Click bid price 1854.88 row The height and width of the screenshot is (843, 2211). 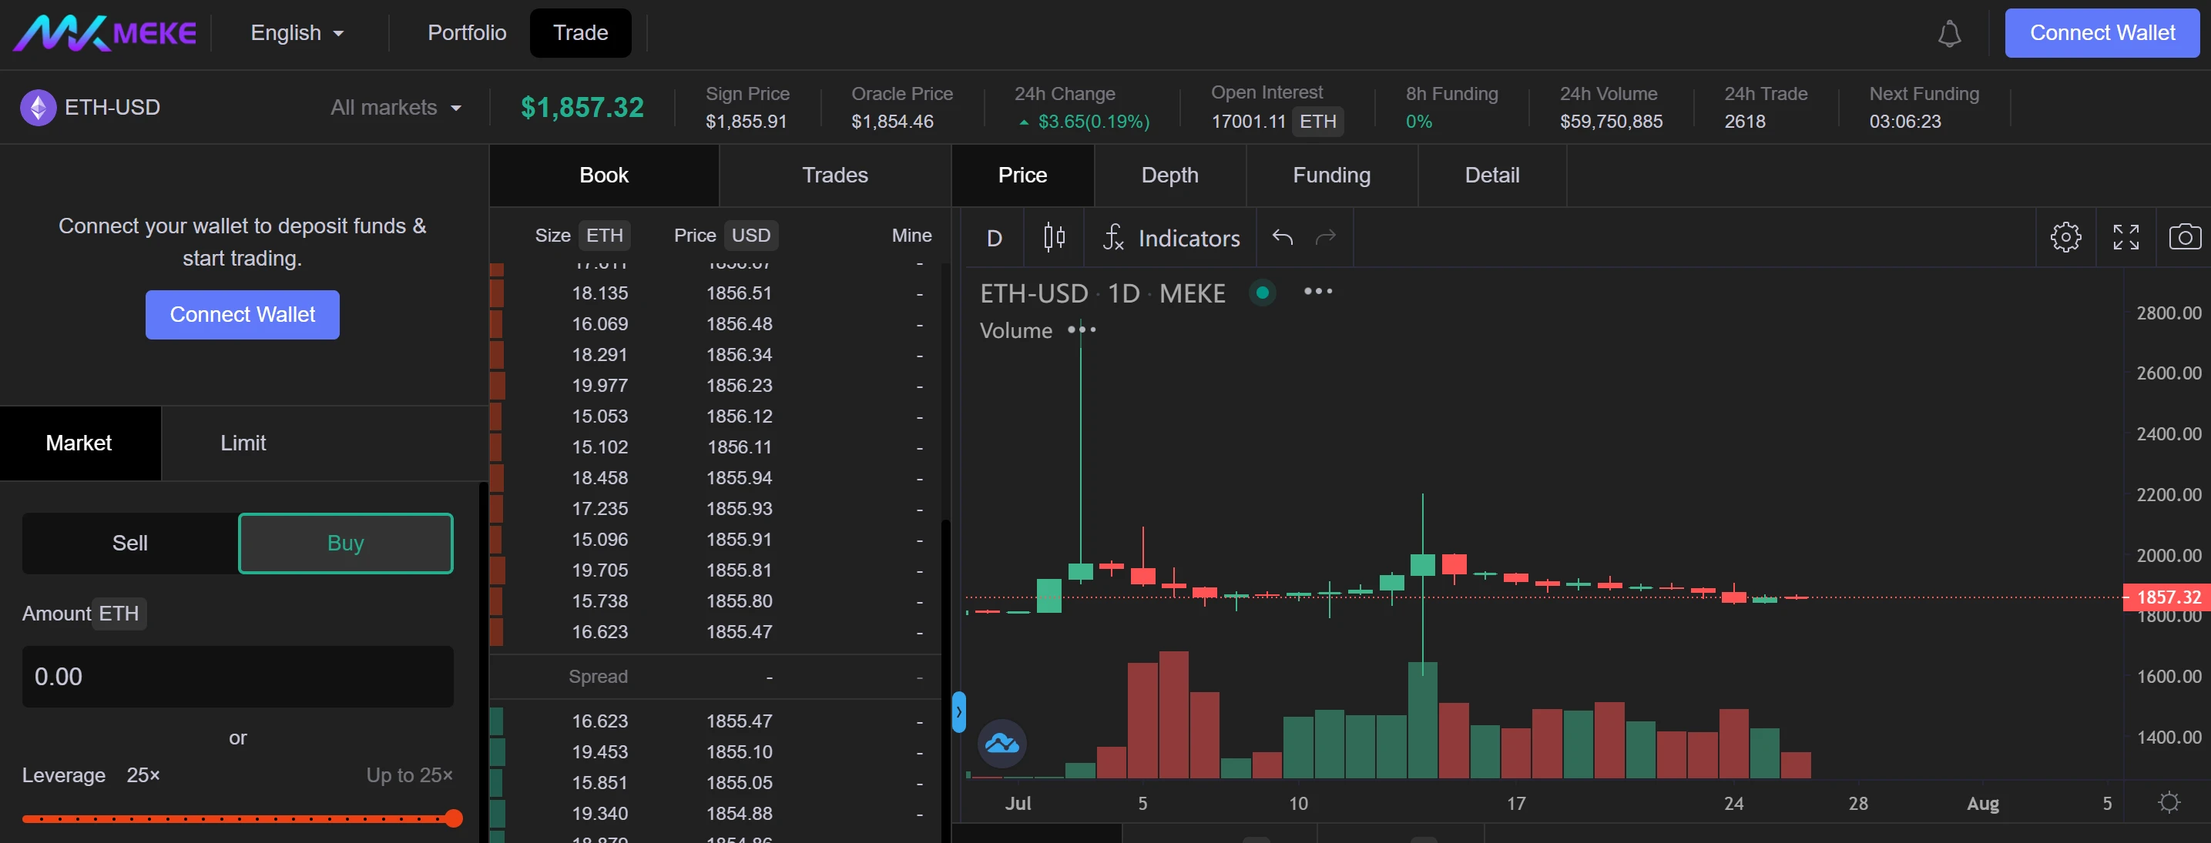(x=715, y=813)
